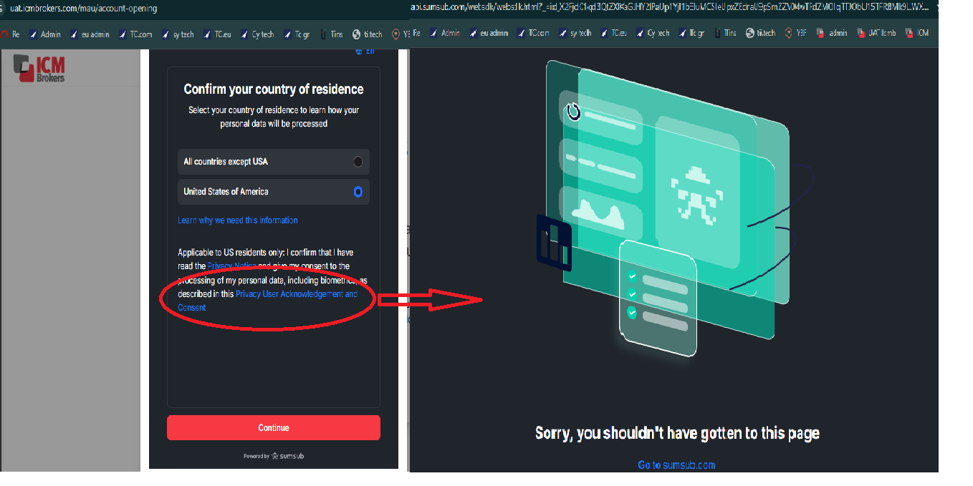Open TC.com bookmark in left window
The height and width of the screenshot is (486, 973).
pyautogui.click(x=136, y=34)
